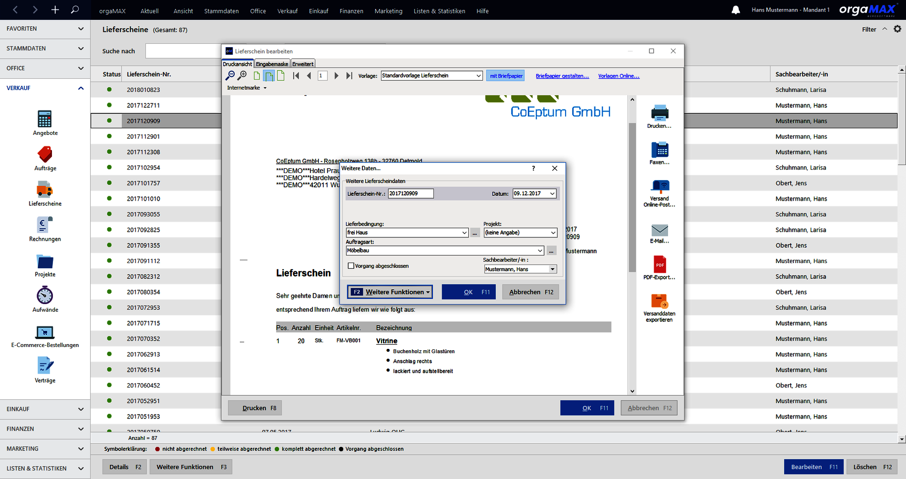Open Lieferscheine truck icon in sidebar
The image size is (906, 479).
tap(45, 189)
